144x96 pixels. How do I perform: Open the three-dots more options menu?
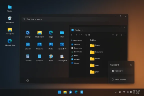(x=125, y=35)
